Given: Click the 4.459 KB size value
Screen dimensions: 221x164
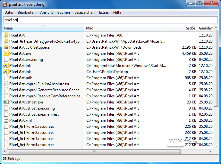Looking at the screenshot, I should click(x=189, y=53).
